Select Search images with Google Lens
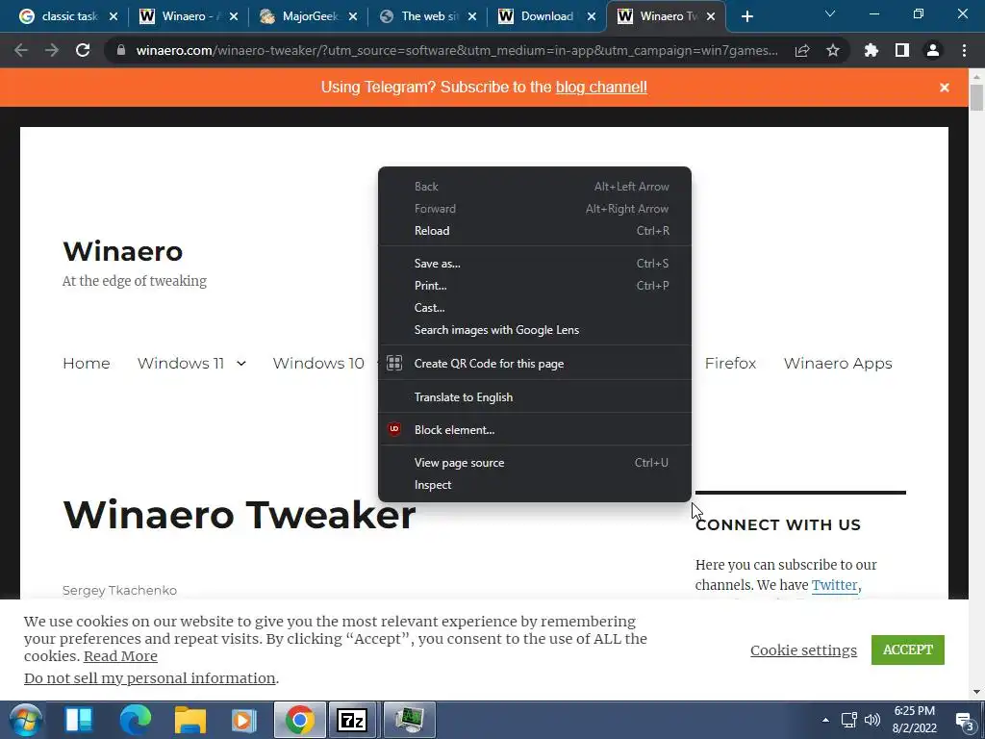This screenshot has height=739, width=985. point(535,330)
